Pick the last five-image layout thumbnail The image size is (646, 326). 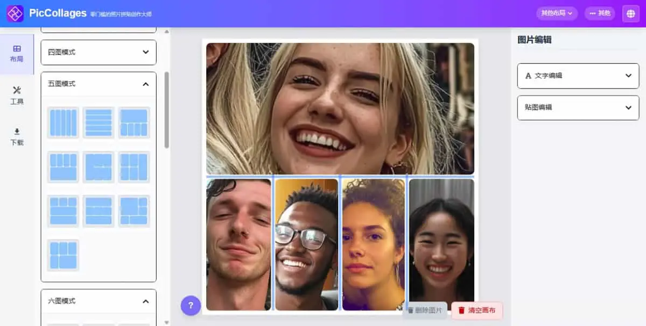[63, 255]
